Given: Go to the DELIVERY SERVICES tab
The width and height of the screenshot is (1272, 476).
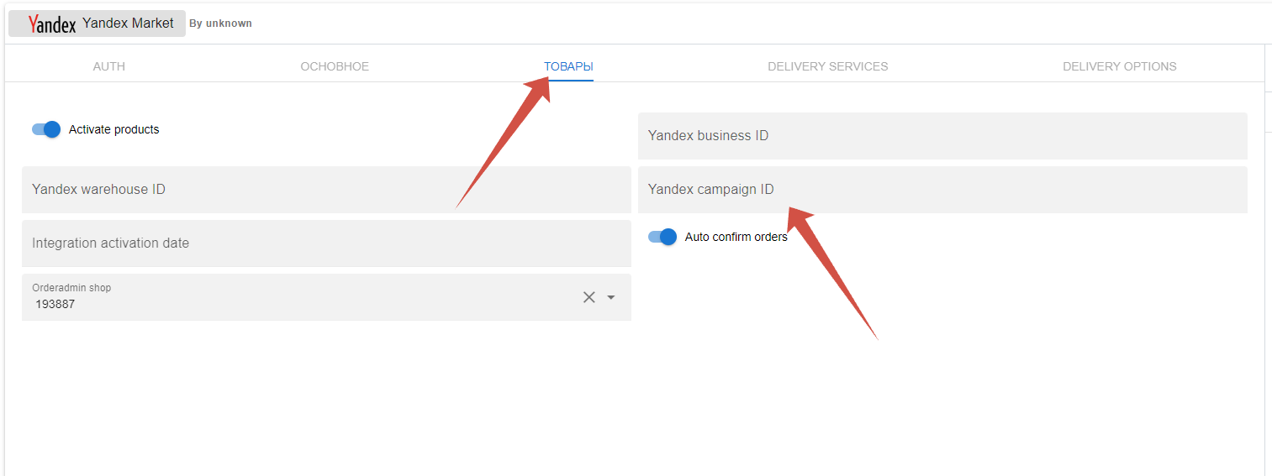Looking at the screenshot, I should point(828,66).
